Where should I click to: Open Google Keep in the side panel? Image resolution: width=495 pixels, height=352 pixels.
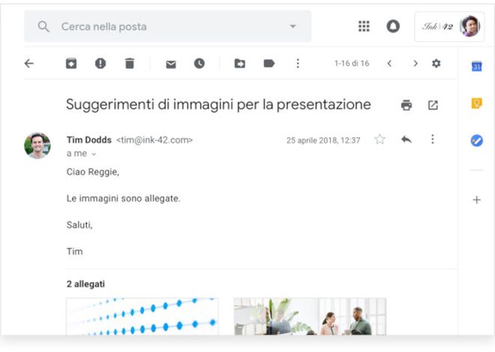click(x=477, y=103)
